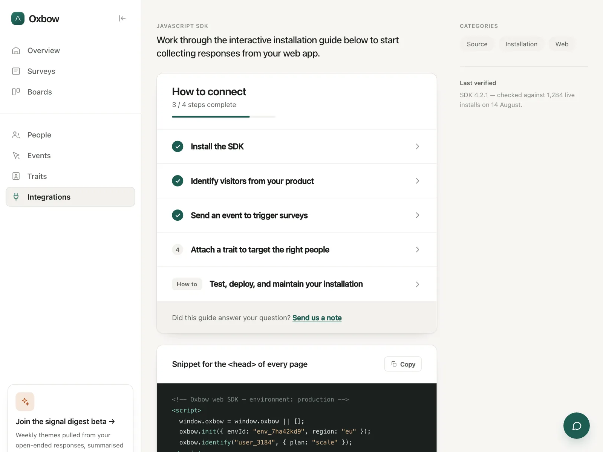The image size is (603, 452).
Task: Click the Integrations plug icon
Action: coord(16,197)
